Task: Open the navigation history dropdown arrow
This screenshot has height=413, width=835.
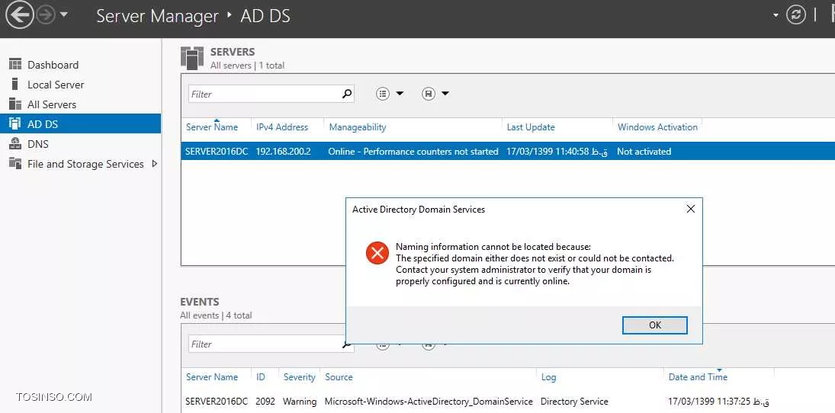Action: [64, 14]
